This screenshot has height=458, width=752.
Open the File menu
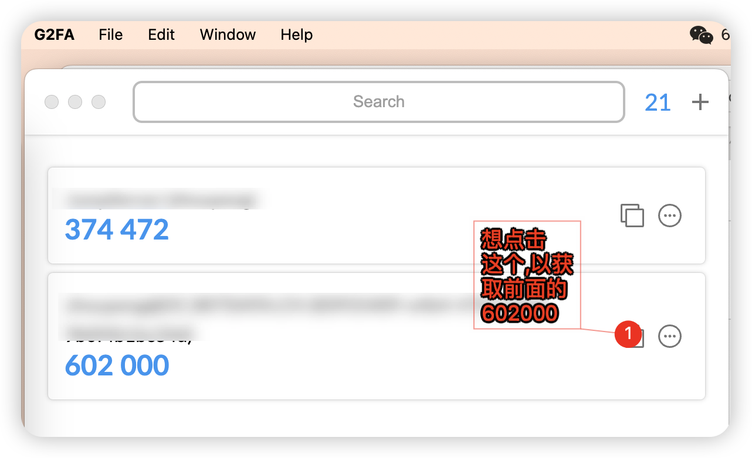pos(111,35)
